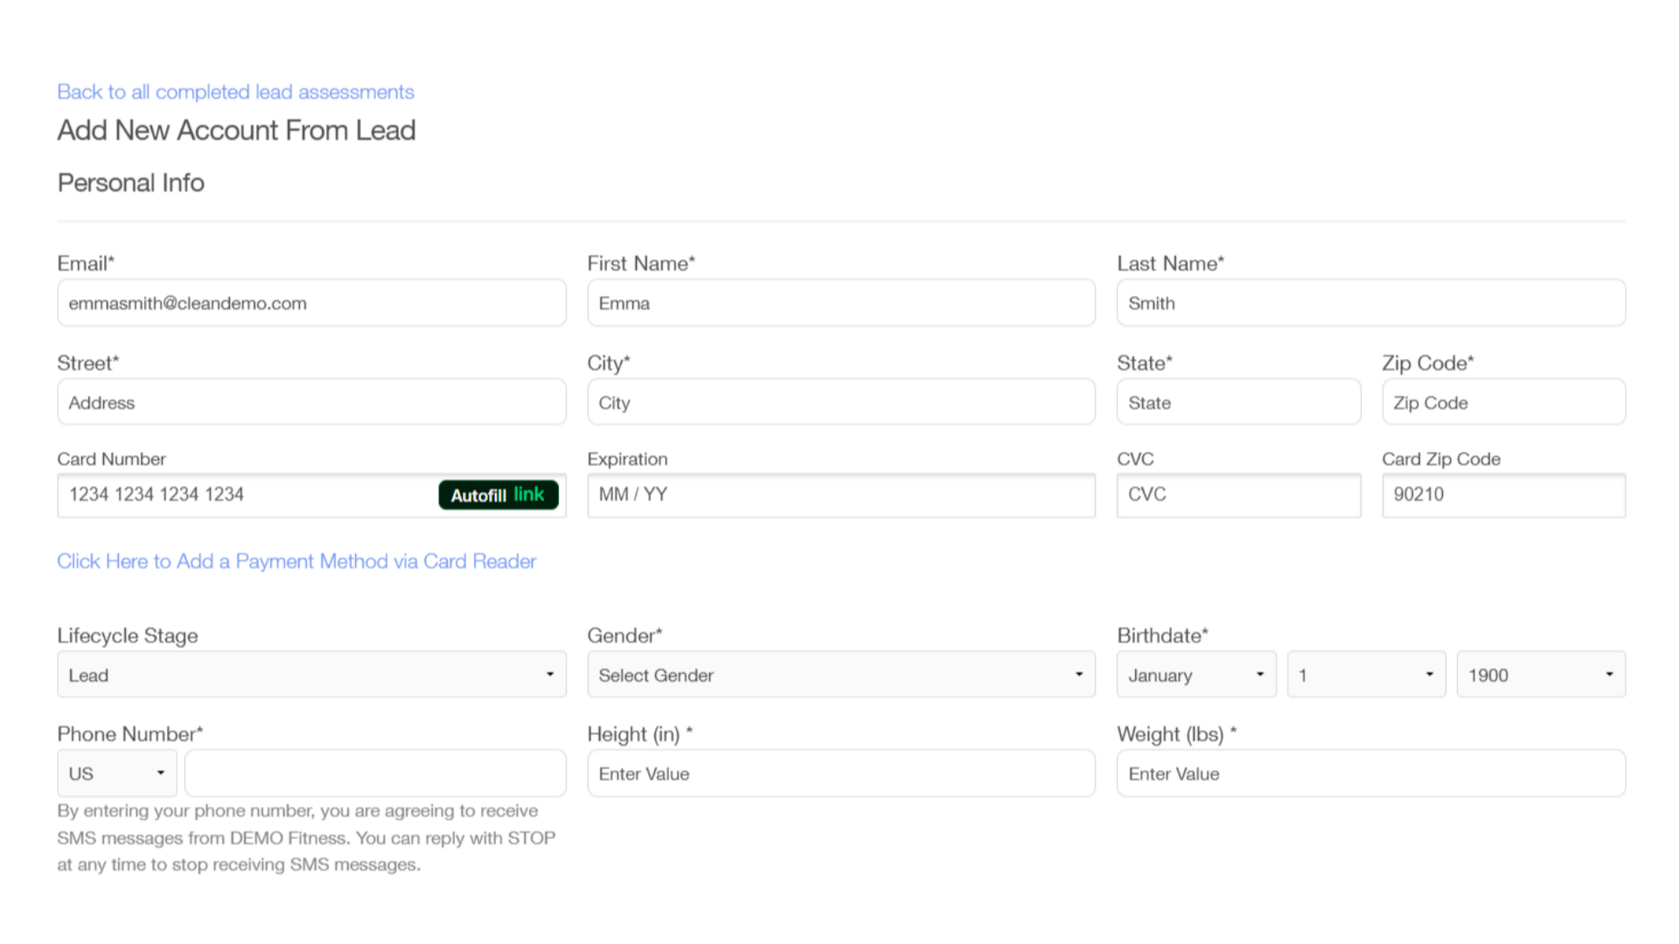The width and height of the screenshot is (1679, 944).
Task: Click the Autofill link button
Action: pyautogui.click(x=498, y=495)
